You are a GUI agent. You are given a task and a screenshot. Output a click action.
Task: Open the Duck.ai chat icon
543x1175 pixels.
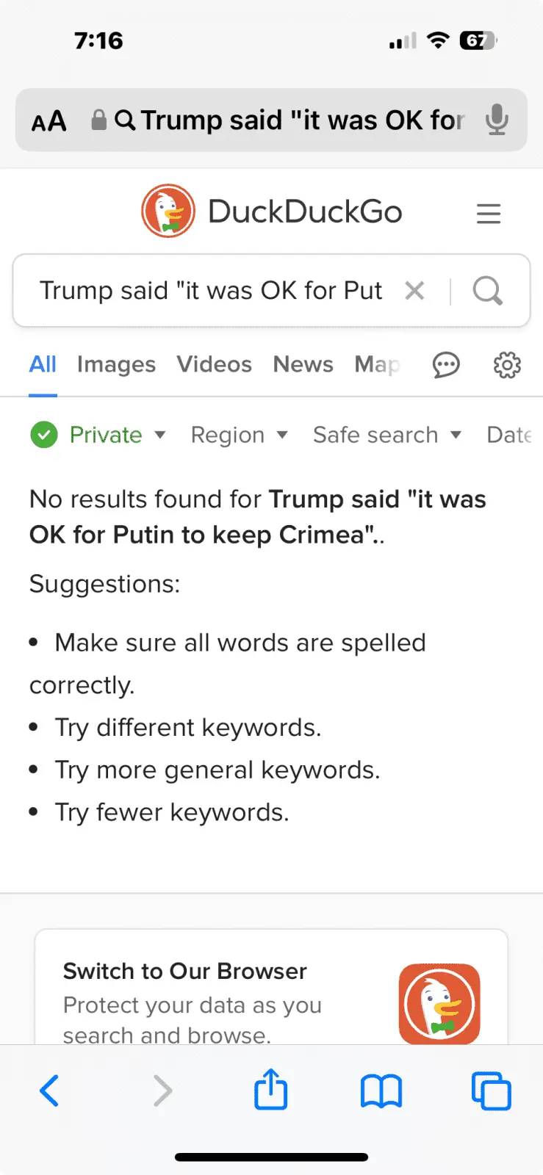pyautogui.click(x=446, y=364)
